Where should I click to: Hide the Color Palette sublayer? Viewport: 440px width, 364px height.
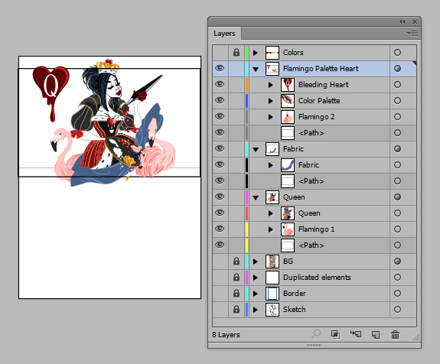[x=220, y=101]
